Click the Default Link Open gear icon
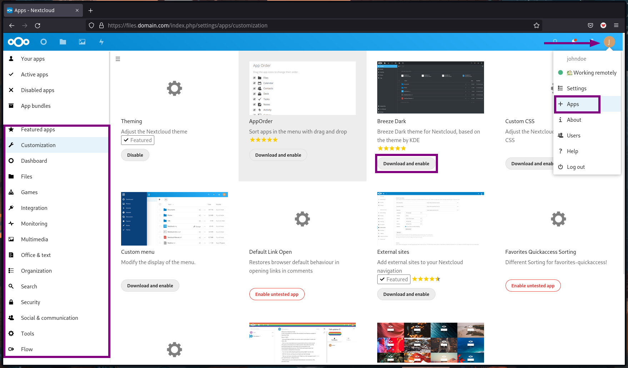The height and width of the screenshot is (368, 628). click(x=302, y=219)
